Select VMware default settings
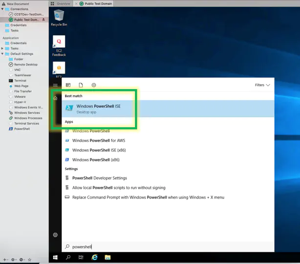The height and width of the screenshot is (264, 300). (x=17, y=97)
